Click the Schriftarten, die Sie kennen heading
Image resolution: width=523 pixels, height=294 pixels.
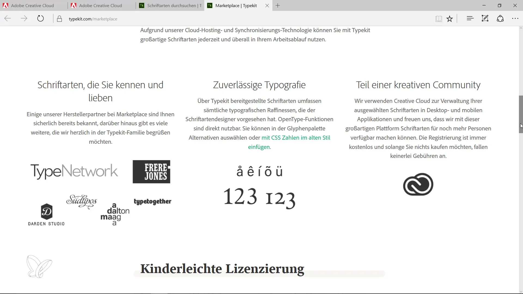tap(101, 91)
